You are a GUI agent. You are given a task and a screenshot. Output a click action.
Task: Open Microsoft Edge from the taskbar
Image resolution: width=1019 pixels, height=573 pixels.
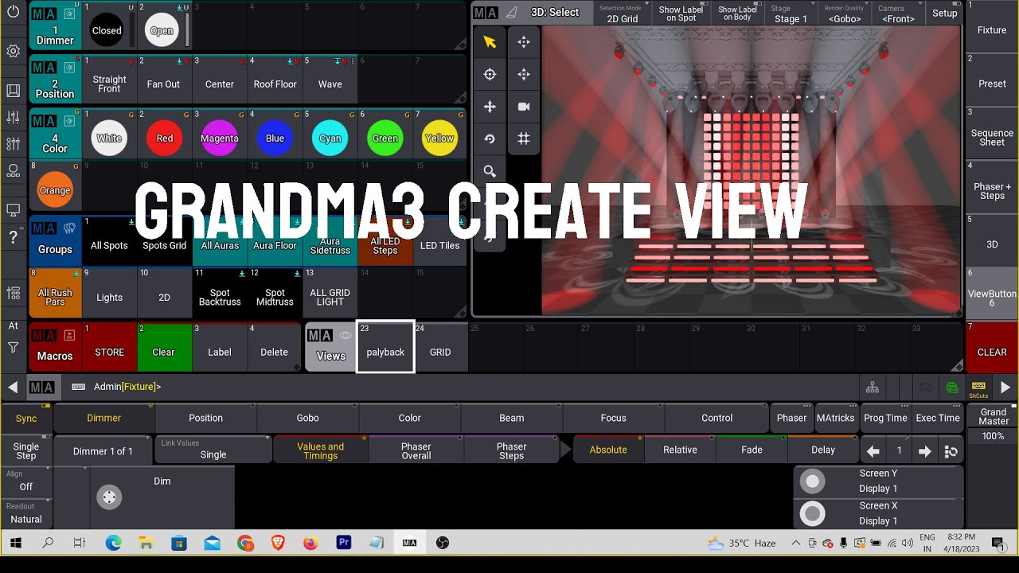[x=113, y=543]
